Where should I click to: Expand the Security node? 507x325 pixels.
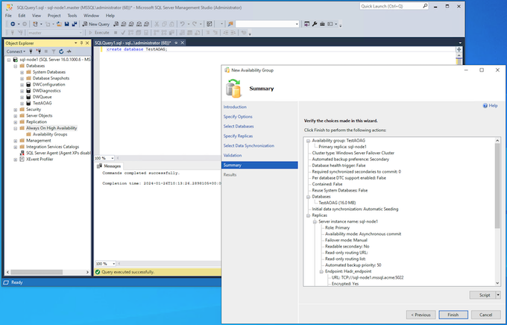tap(15, 110)
